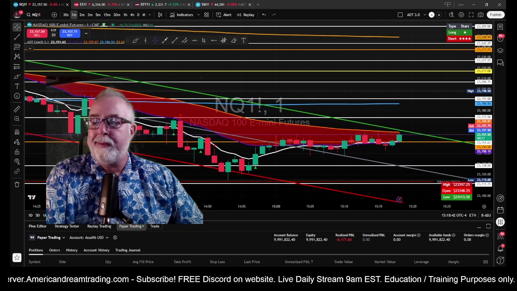
Task: Select the 30s timeframe
Action: (x=65, y=15)
